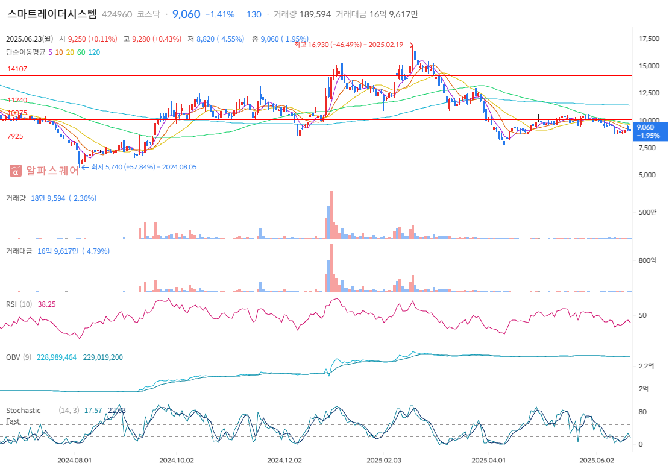Select the yellow 20-period moving average label
Image resolution: width=669 pixels, height=469 pixels.
click(70, 52)
